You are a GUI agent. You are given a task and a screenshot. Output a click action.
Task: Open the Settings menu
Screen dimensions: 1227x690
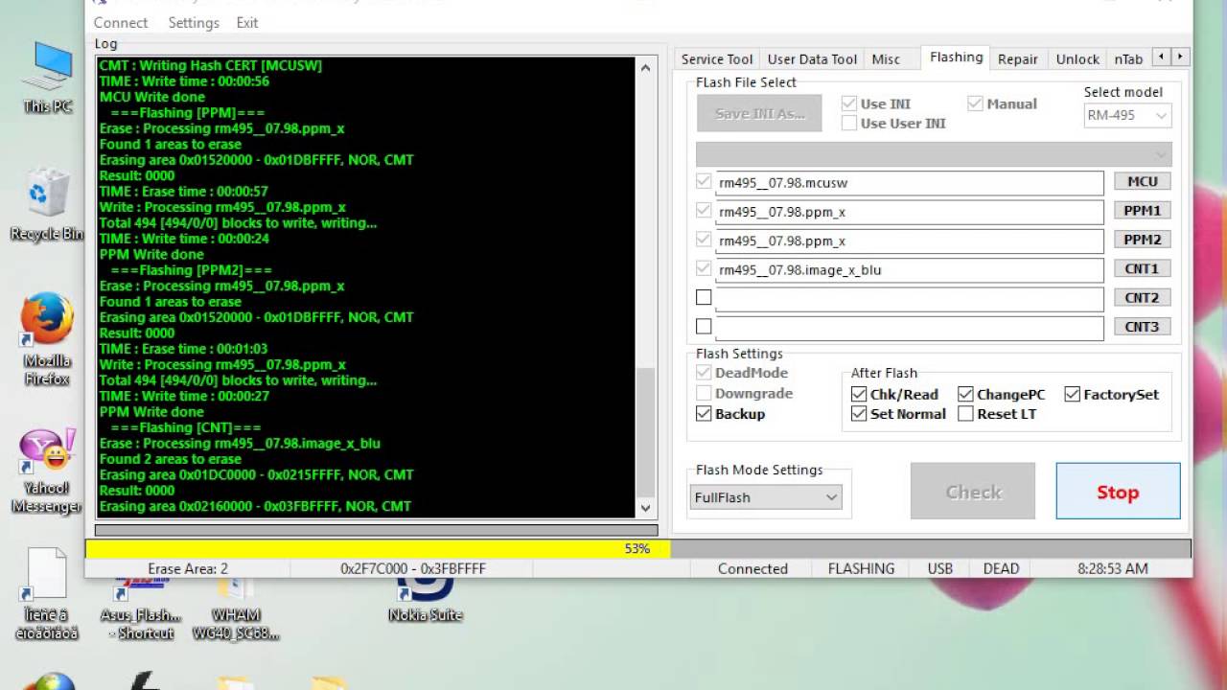[x=194, y=22]
